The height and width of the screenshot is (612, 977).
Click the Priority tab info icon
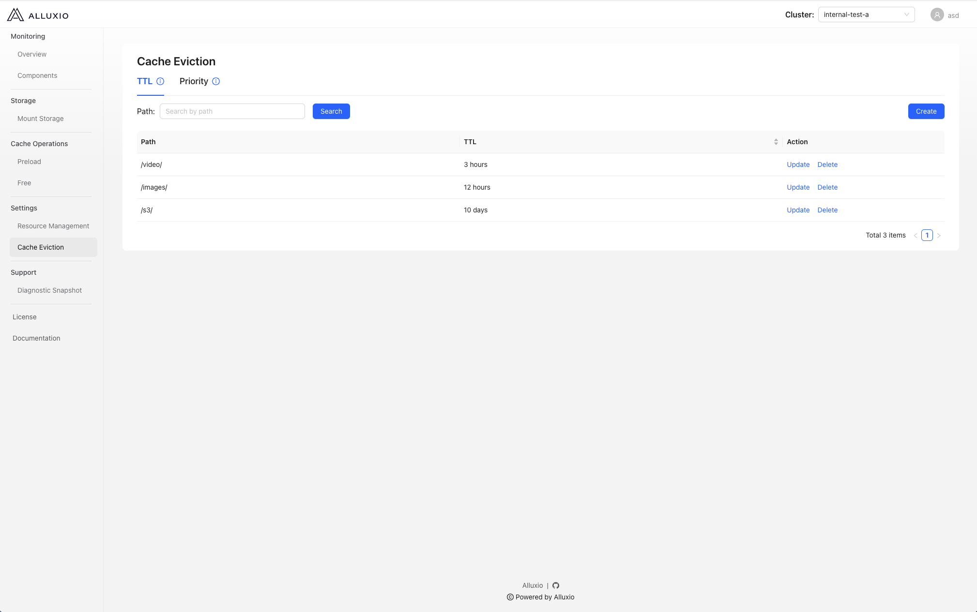[216, 81]
